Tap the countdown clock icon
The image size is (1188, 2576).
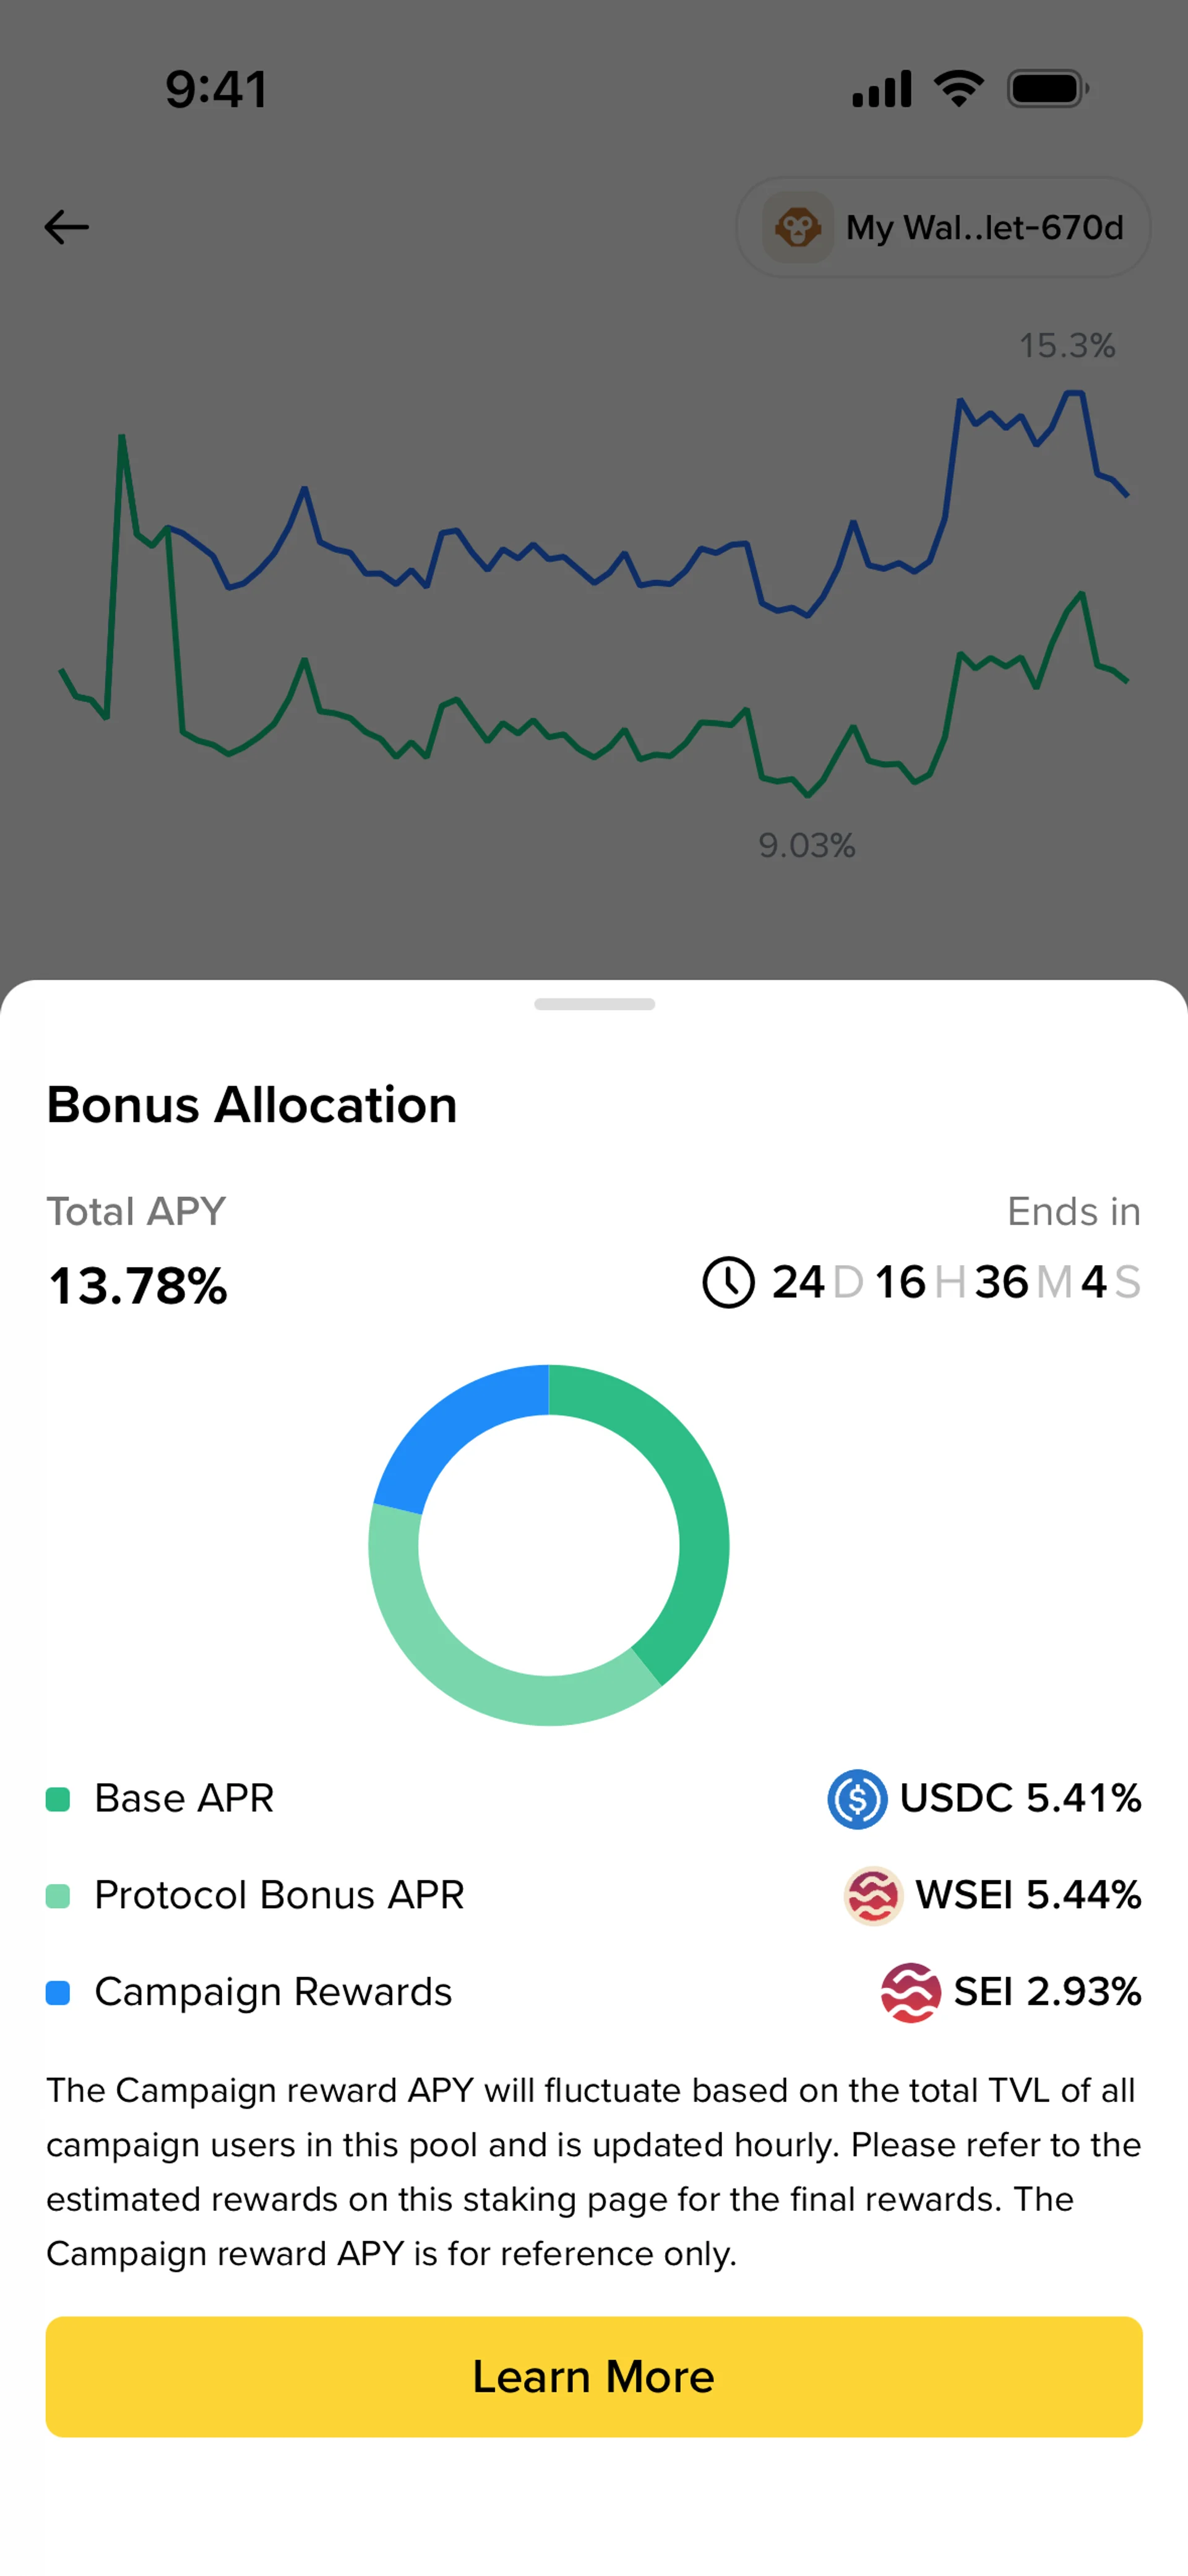(728, 1282)
